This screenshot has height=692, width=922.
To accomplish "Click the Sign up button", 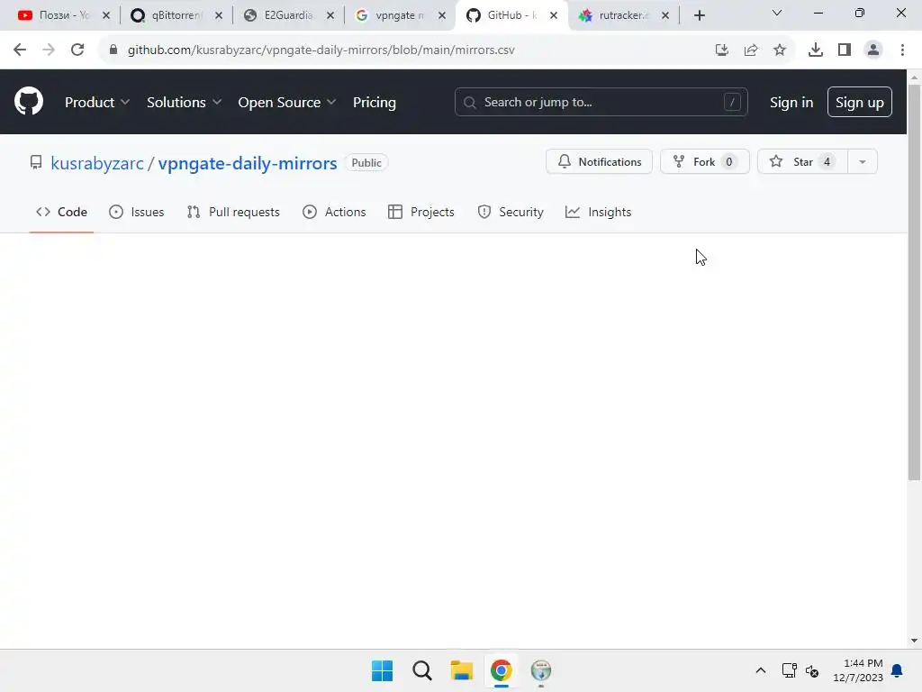I will [859, 103].
